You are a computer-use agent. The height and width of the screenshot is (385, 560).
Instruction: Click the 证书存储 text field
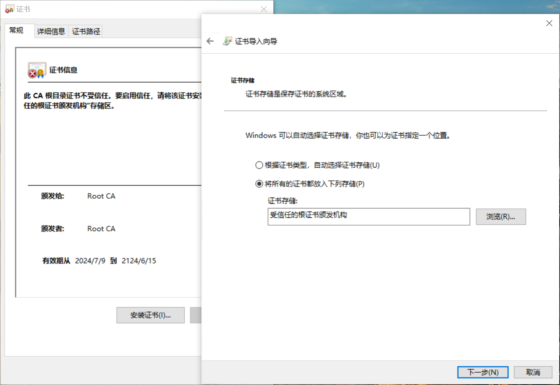pyautogui.click(x=368, y=217)
